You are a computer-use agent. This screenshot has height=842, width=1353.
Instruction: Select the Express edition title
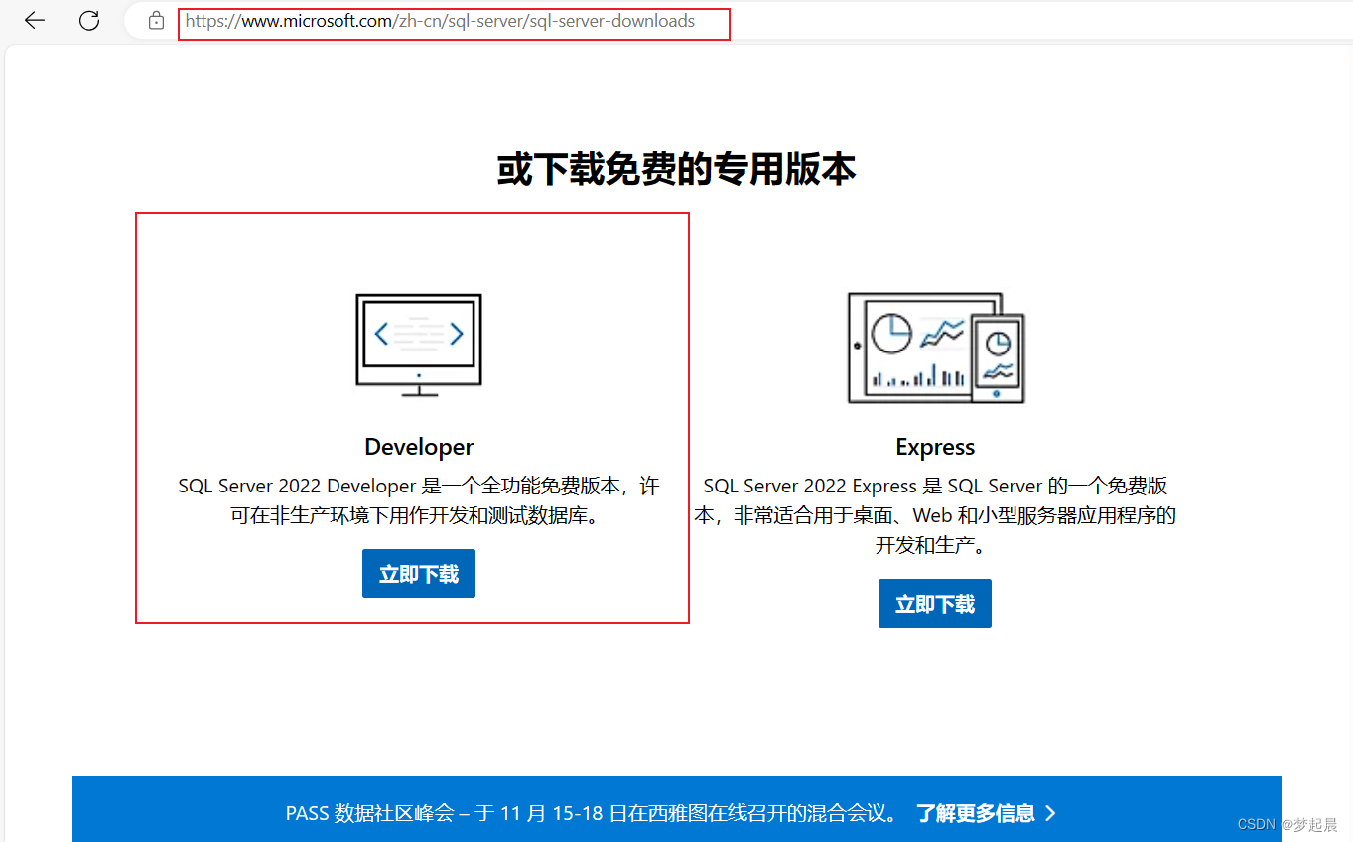935,447
